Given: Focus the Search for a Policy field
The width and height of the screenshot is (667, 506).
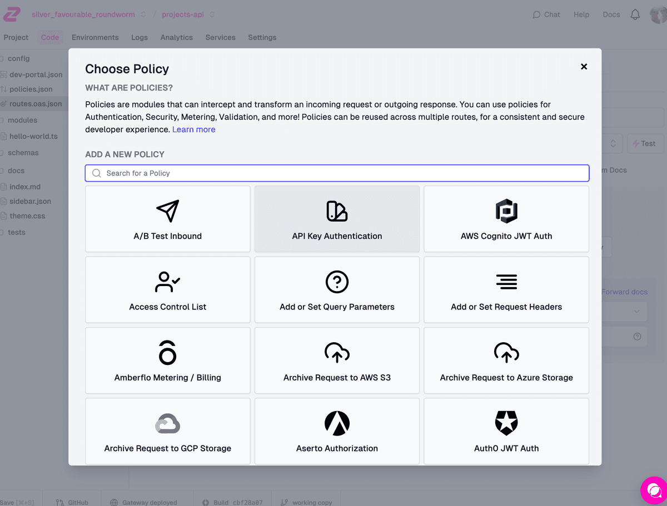Looking at the screenshot, I should coord(337,173).
